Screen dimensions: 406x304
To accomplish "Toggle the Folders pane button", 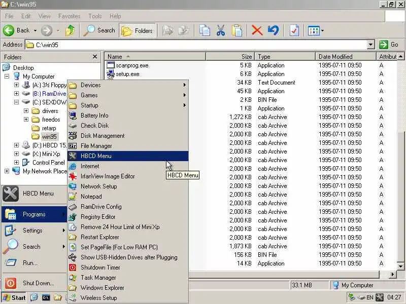I will (x=137, y=31).
